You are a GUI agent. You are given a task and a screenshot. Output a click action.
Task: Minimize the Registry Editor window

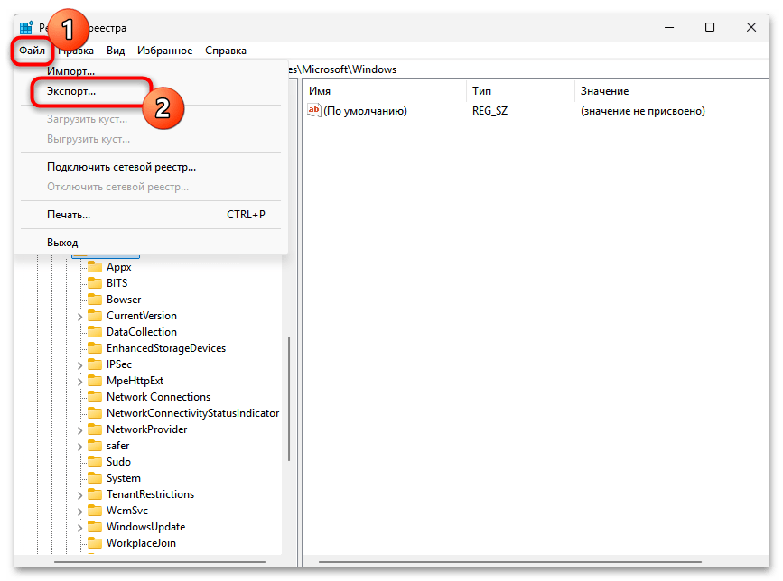point(669,27)
